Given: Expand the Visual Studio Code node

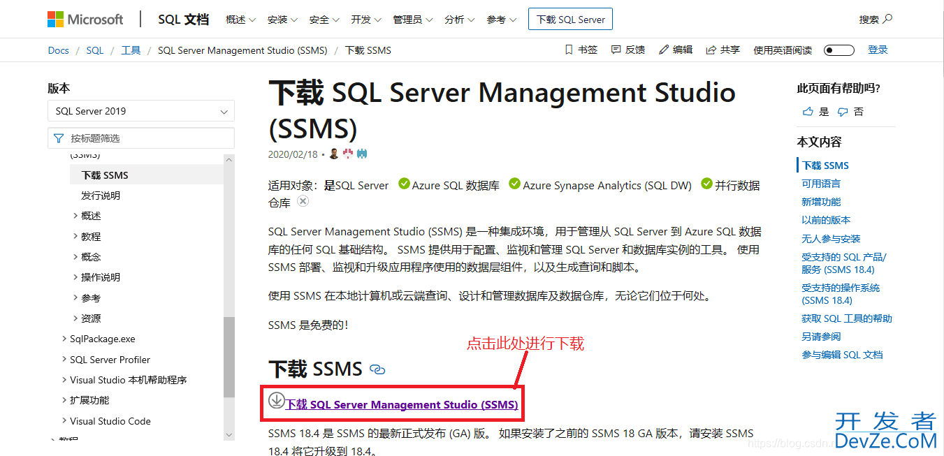Looking at the screenshot, I should coord(64,421).
